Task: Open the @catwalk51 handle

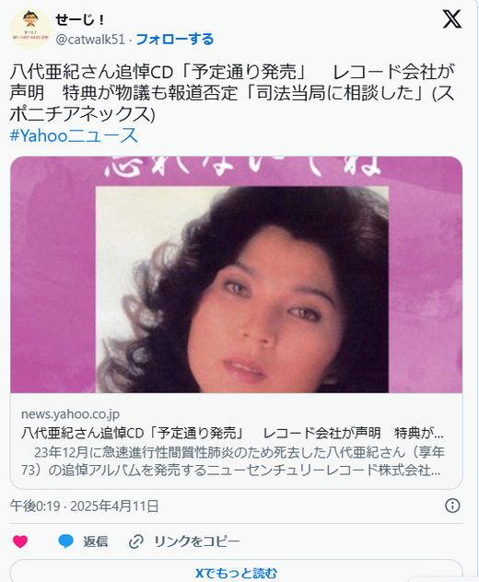Action: click(90, 40)
